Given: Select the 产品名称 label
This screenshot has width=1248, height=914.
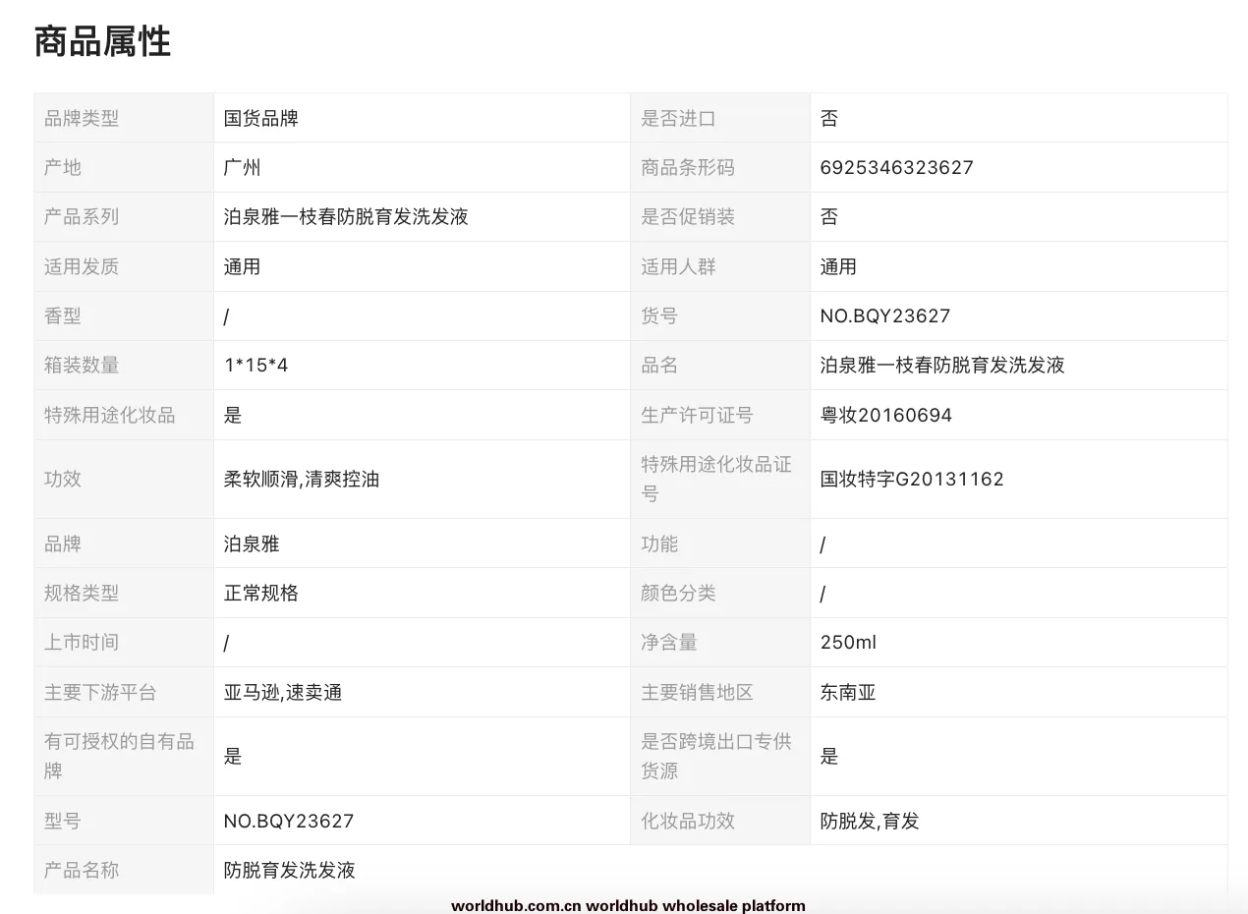Looking at the screenshot, I should (x=82, y=870).
